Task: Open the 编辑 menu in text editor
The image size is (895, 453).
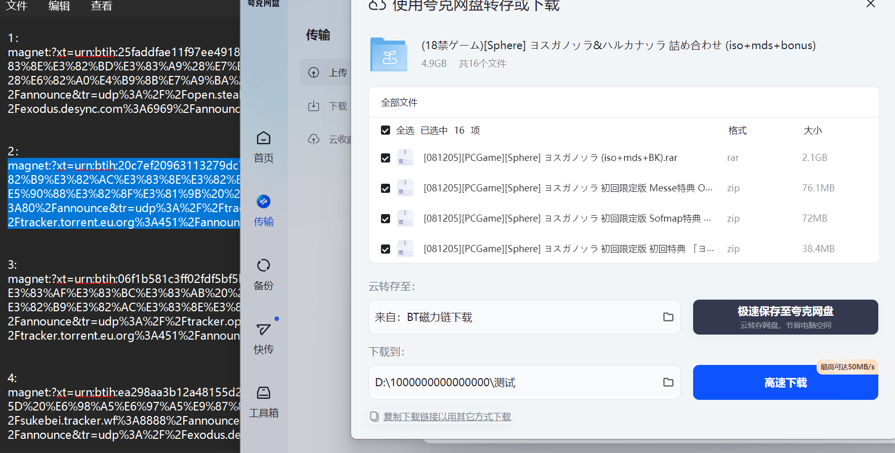Action: 59,6
